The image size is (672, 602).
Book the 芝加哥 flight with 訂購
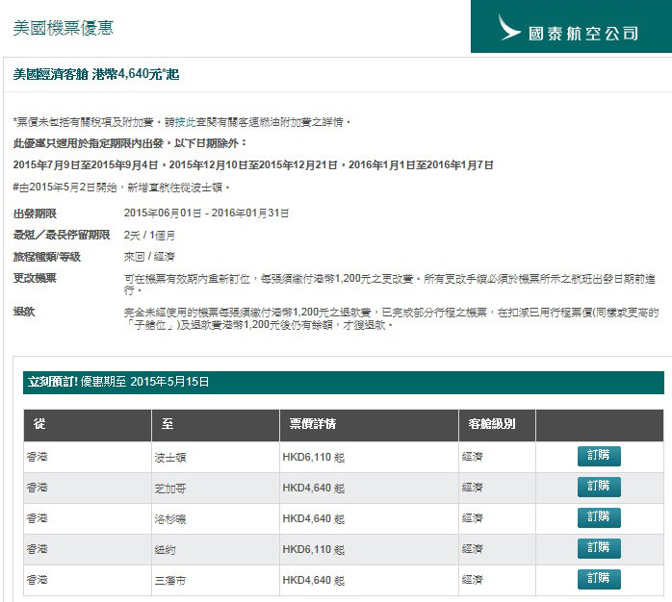tap(599, 487)
